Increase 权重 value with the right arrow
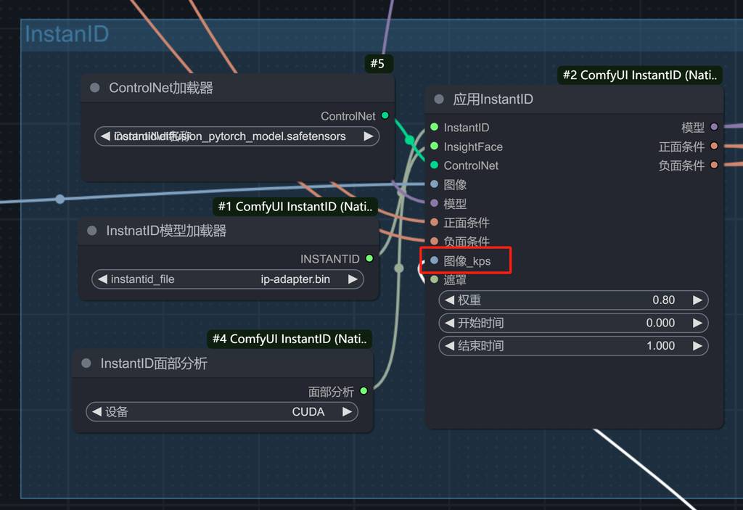This screenshot has width=743, height=510. point(697,300)
